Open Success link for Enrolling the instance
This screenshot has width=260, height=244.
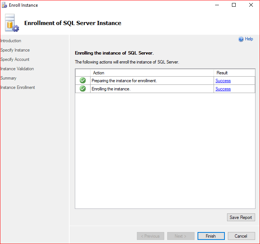coord(223,89)
